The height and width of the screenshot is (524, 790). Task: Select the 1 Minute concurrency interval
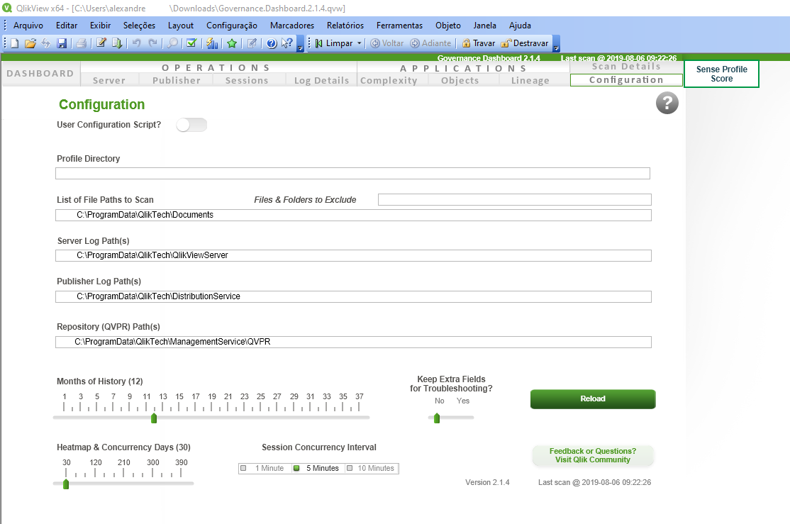click(264, 468)
